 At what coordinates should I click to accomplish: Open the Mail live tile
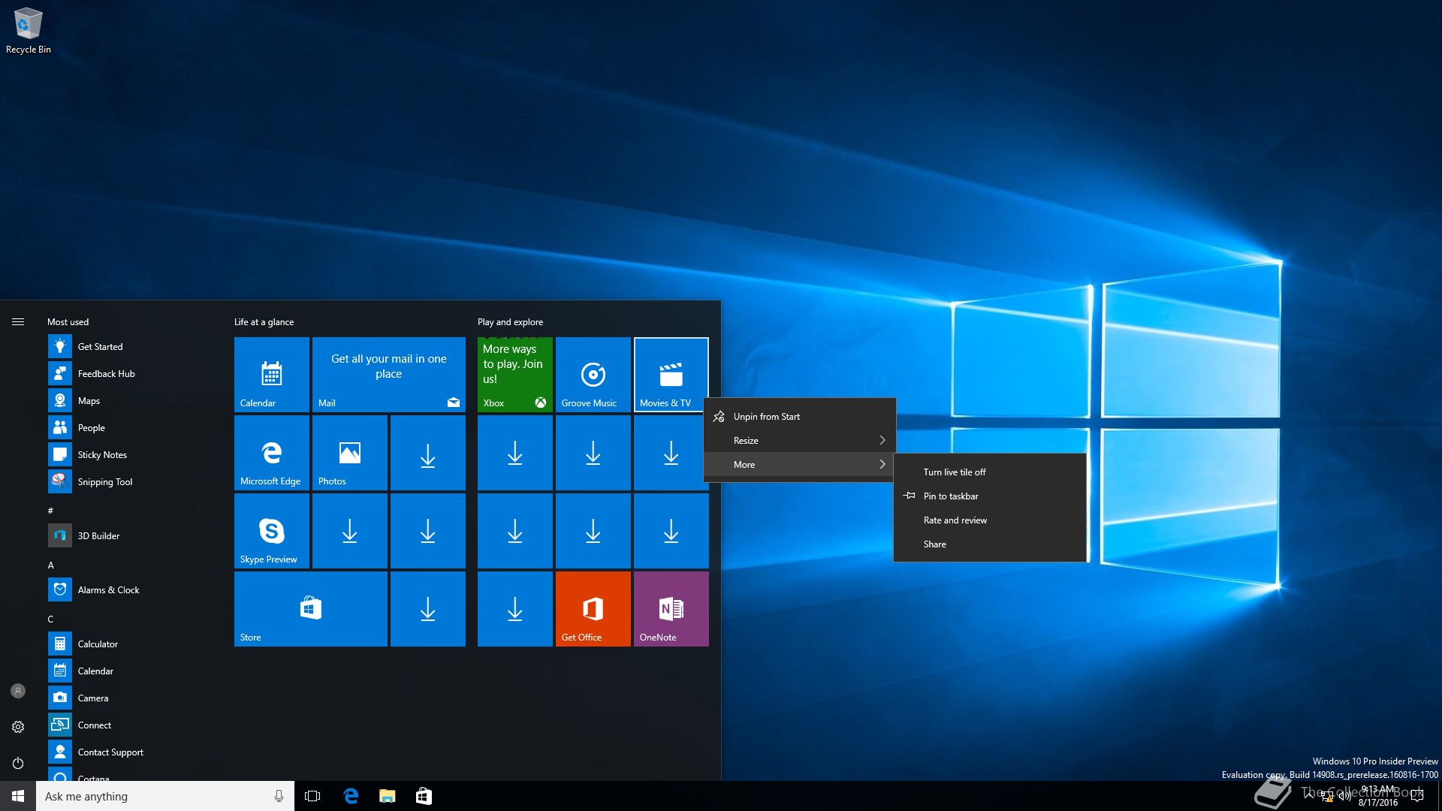(389, 375)
